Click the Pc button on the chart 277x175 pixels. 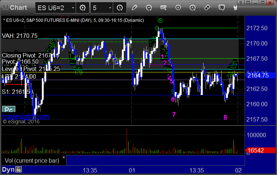pyautogui.click(x=9, y=109)
